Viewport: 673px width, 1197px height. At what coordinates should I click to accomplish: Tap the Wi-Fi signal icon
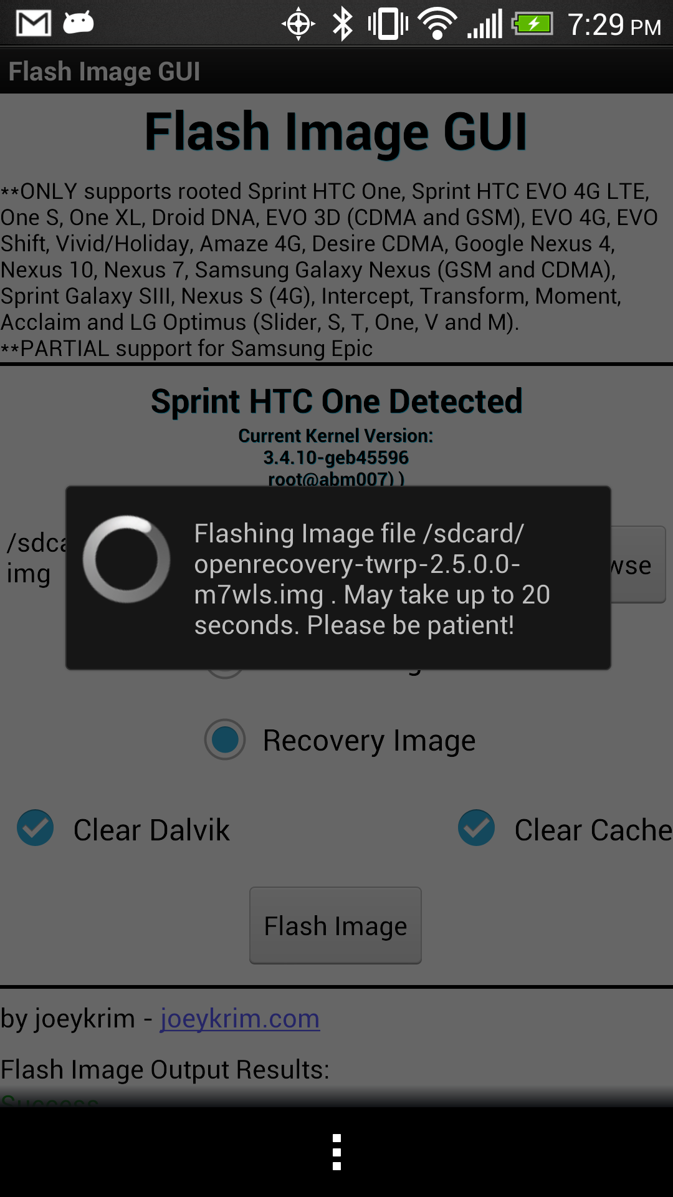tap(438, 24)
